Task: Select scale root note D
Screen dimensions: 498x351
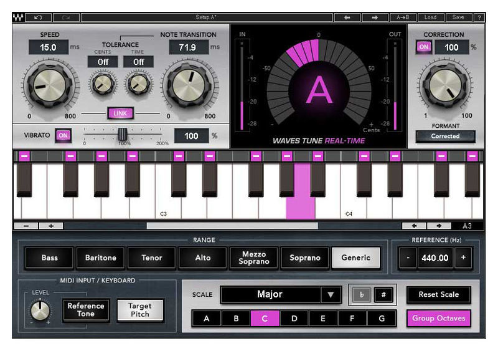Action: tap(294, 319)
